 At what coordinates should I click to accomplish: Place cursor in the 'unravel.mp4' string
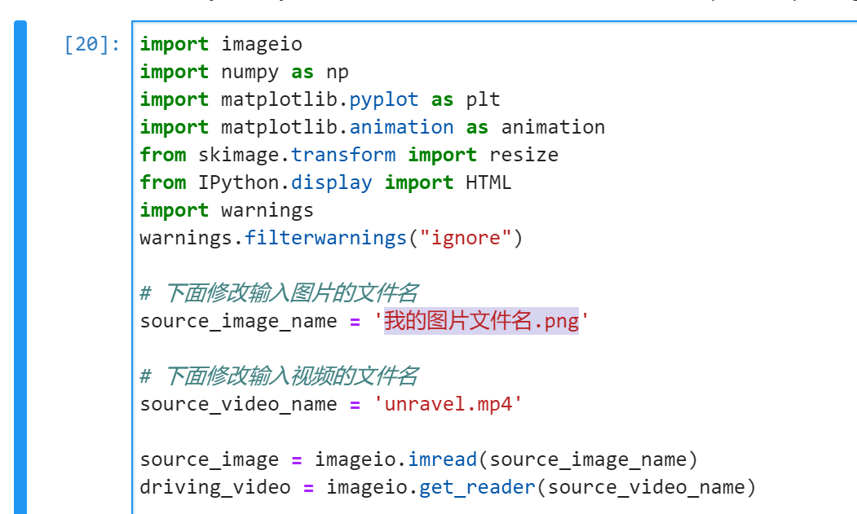448,404
